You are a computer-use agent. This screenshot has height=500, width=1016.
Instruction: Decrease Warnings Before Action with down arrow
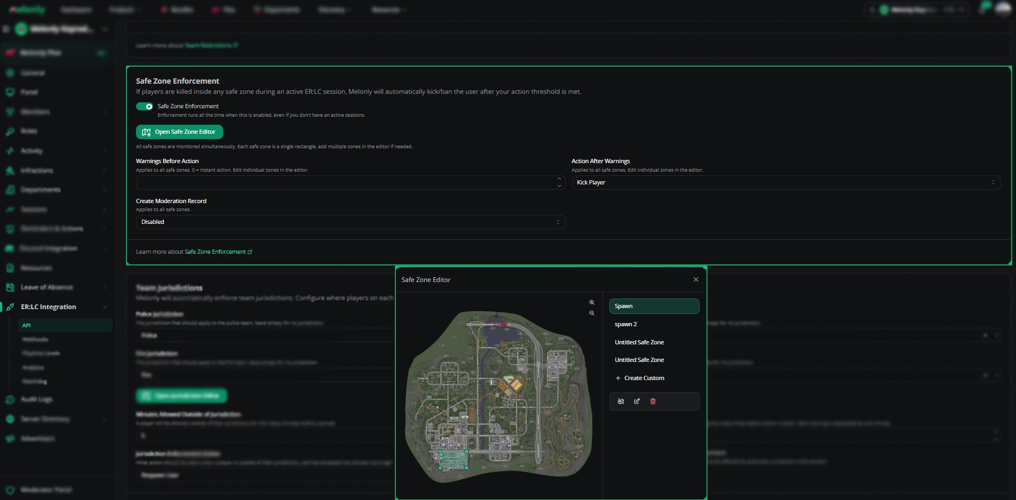[x=559, y=186]
